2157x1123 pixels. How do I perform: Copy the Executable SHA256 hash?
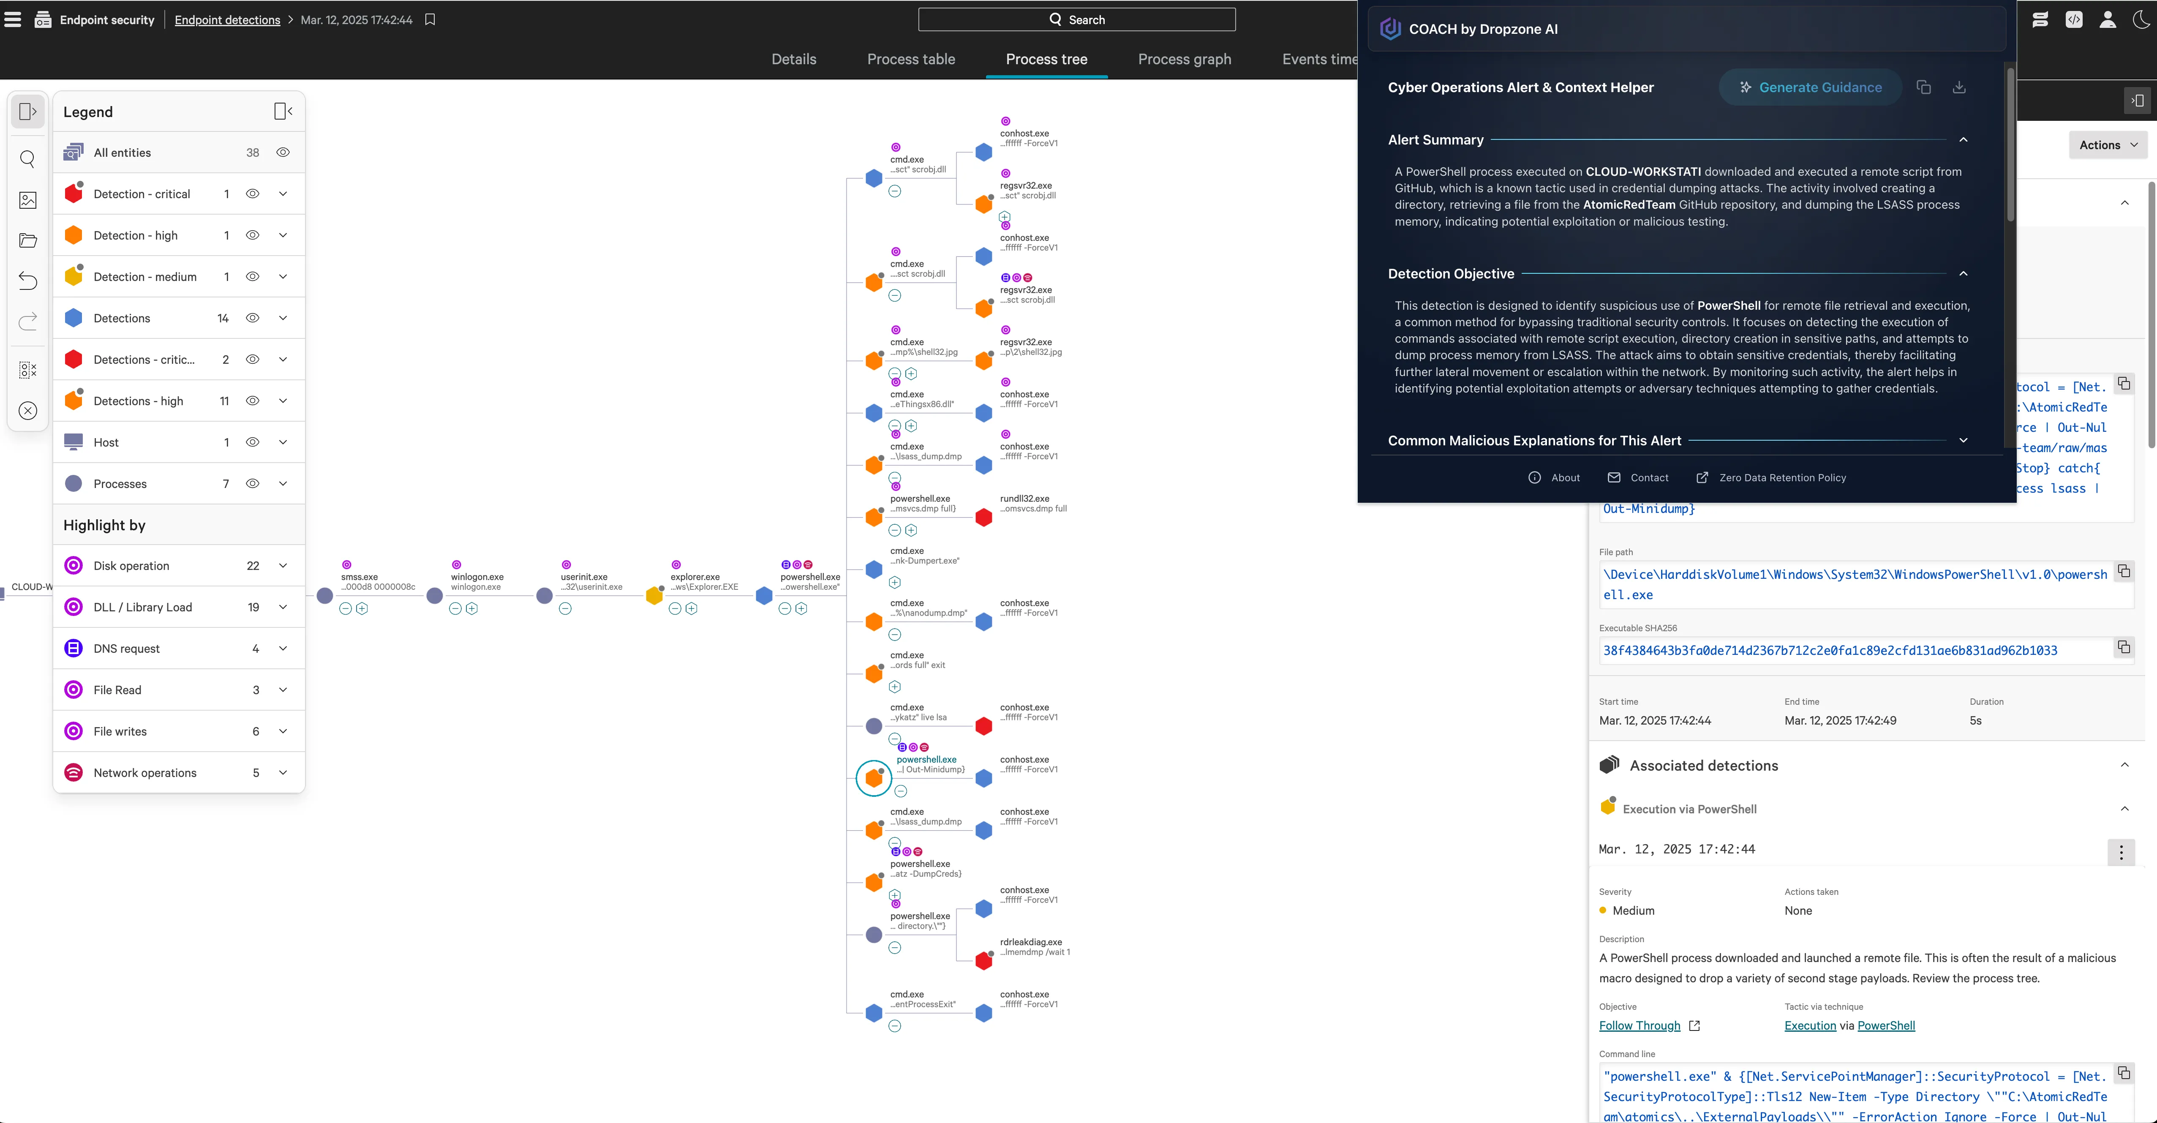coord(2124,647)
